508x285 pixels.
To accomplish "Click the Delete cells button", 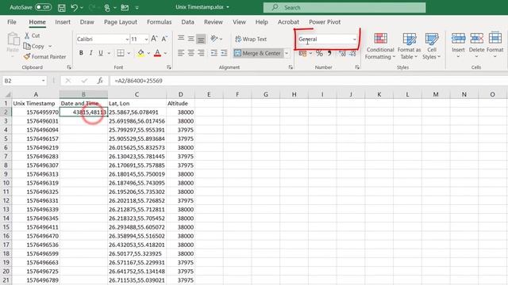I will 476,45.
